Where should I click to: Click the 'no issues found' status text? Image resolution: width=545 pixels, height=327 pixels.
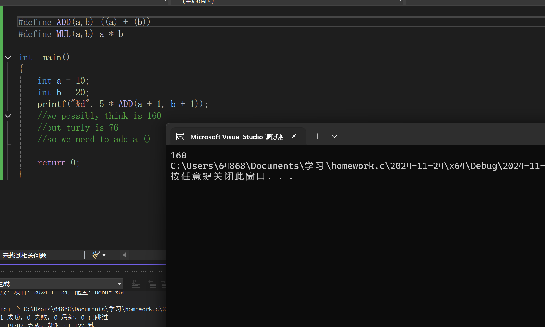click(x=25, y=256)
